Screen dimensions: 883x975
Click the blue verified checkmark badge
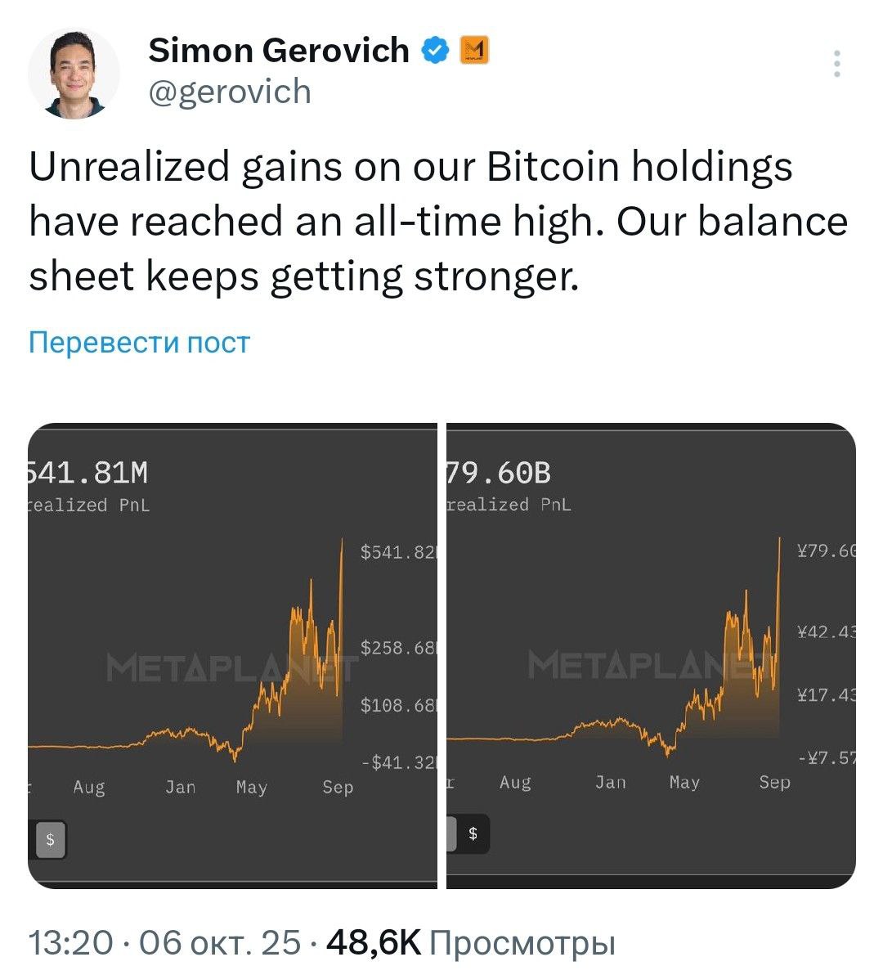pyautogui.click(x=435, y=51)
